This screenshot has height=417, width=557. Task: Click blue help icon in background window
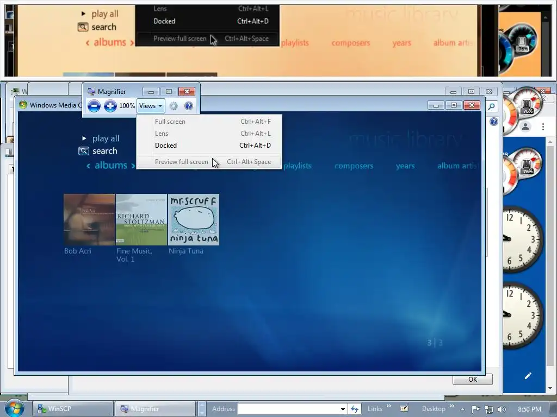tap(494, 122)
